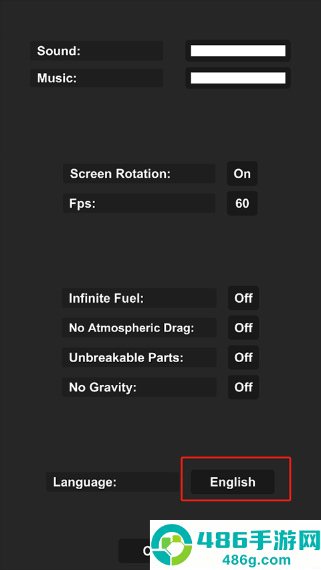The image size is (321, 570).
Task: Click the 'Music:' label box
Action: 96,78
